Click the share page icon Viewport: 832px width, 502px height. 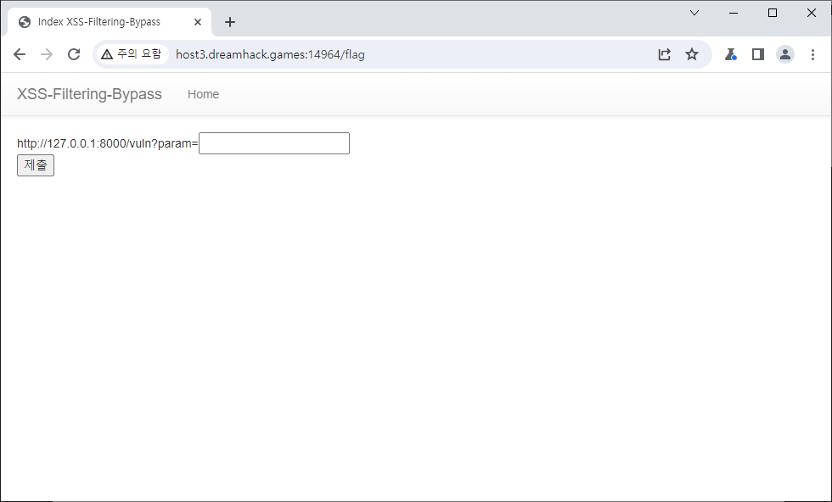(x=664, y=54)
